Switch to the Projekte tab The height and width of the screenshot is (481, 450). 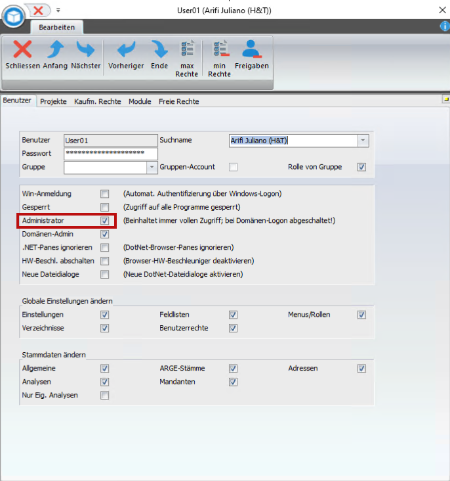pos(53,102)
